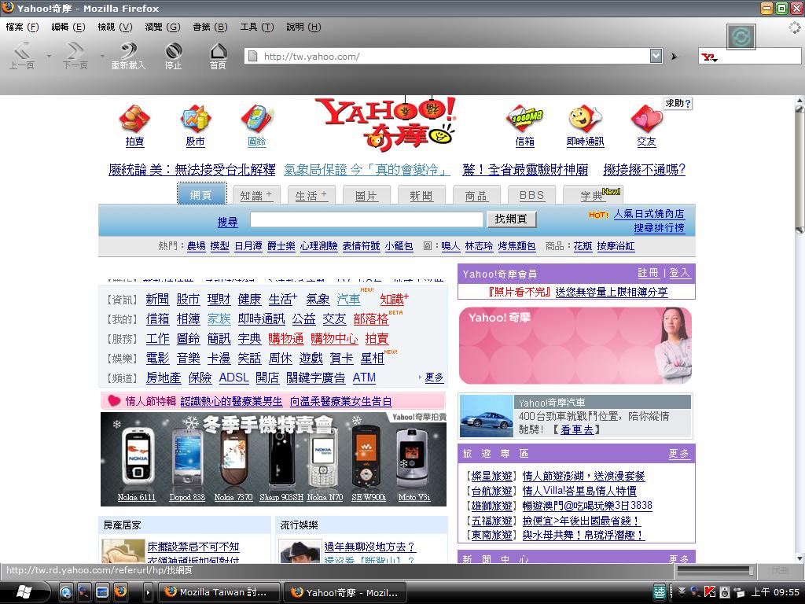The height and width of the screenshot is (604, 805).
Task: Open the 工具 (T) menu
Action: [x=257, y=27]
